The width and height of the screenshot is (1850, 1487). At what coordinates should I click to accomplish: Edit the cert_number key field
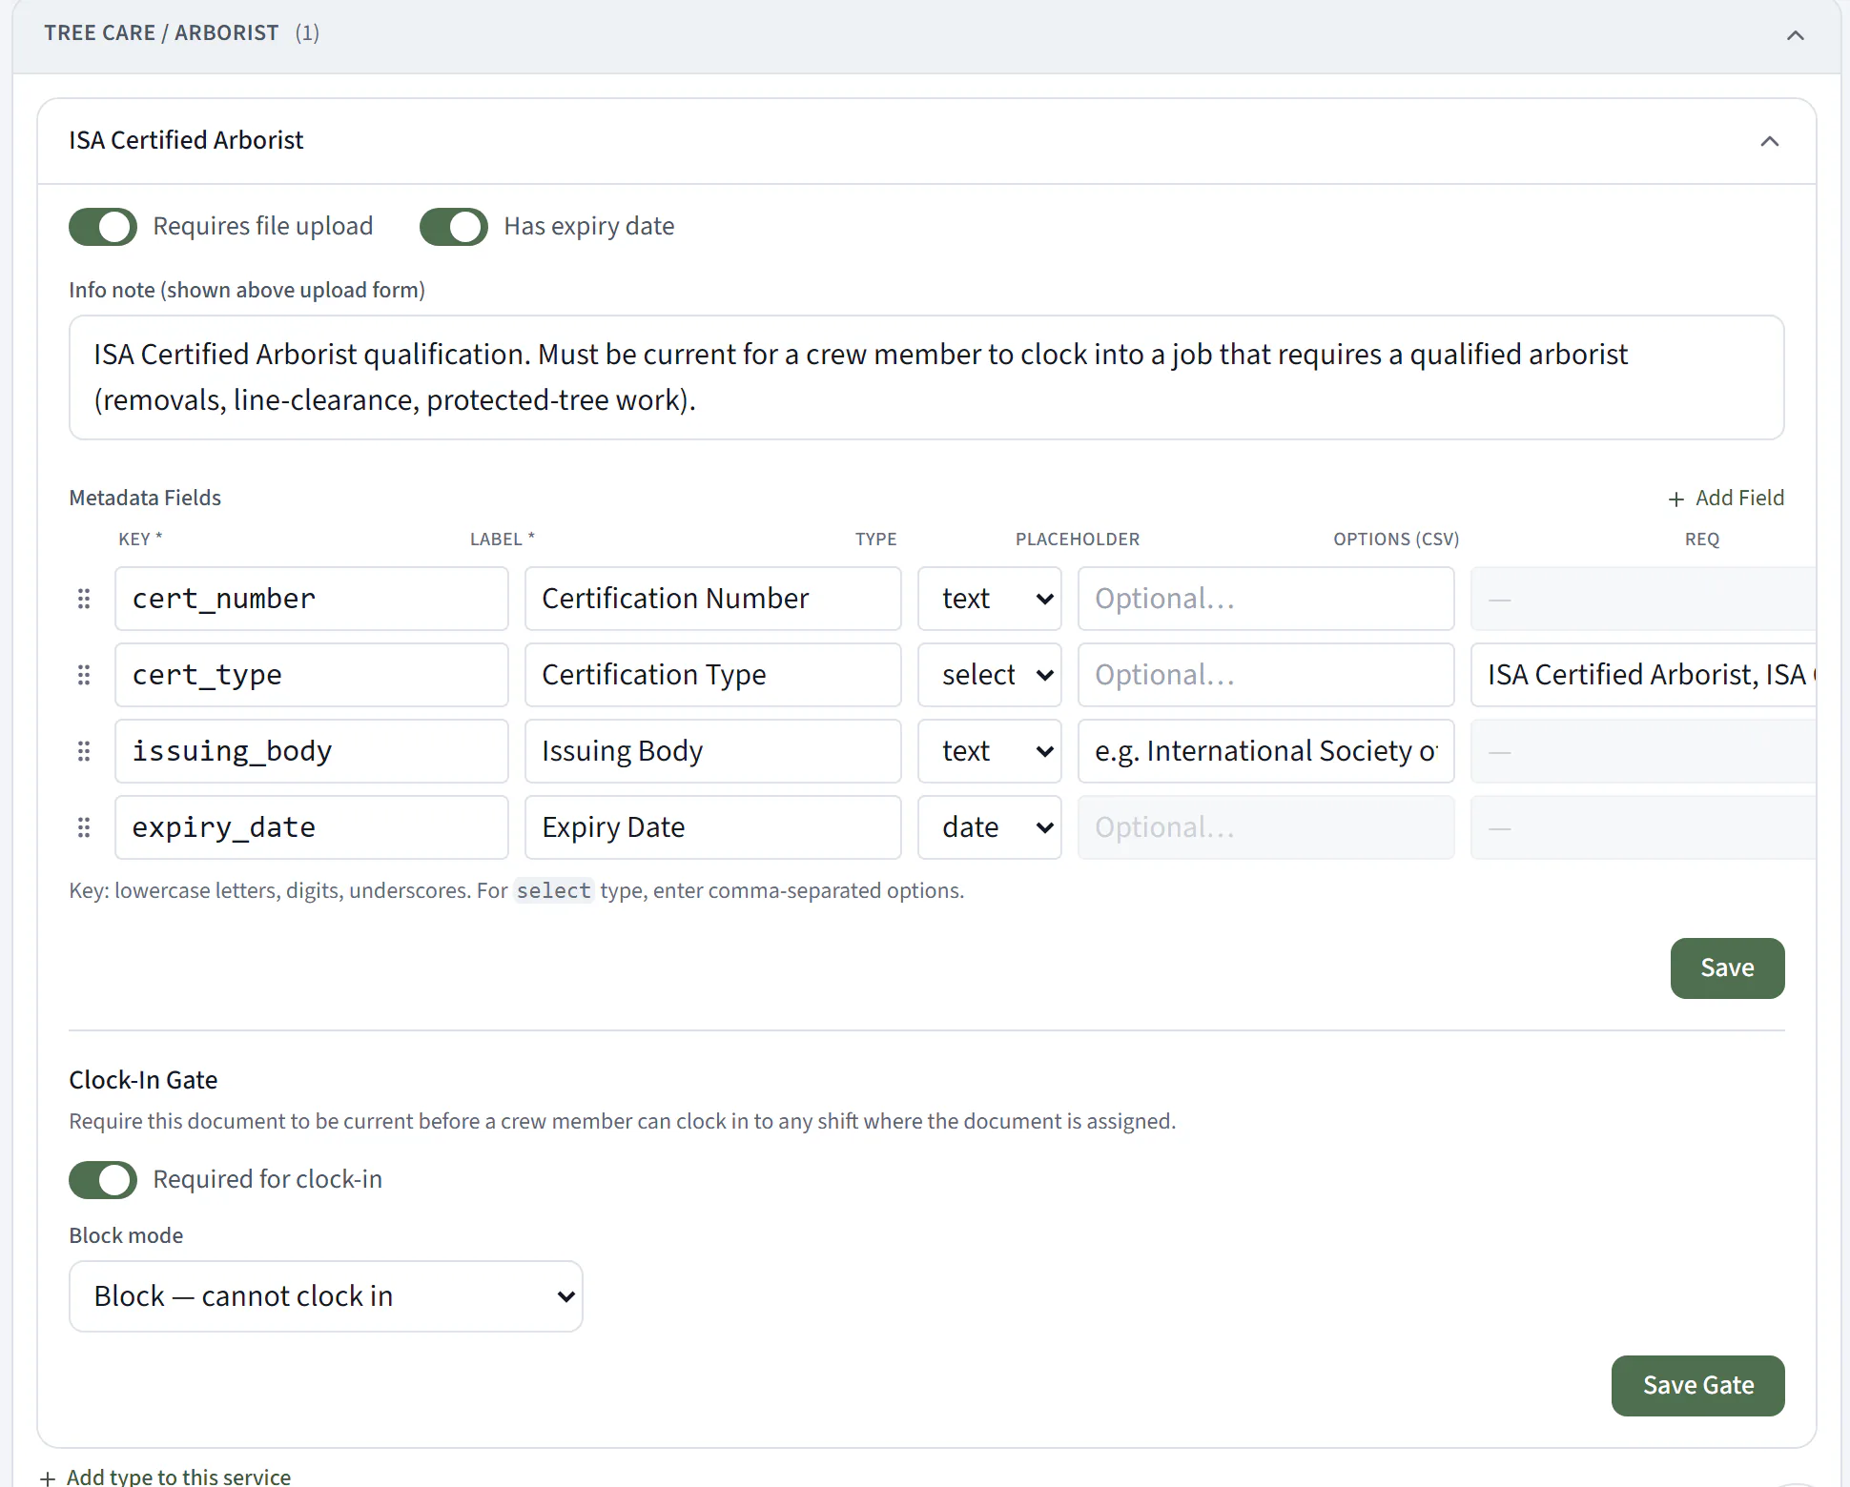tap(312, 599)
